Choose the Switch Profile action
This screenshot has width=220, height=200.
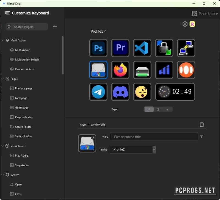[x=21, y=136]
